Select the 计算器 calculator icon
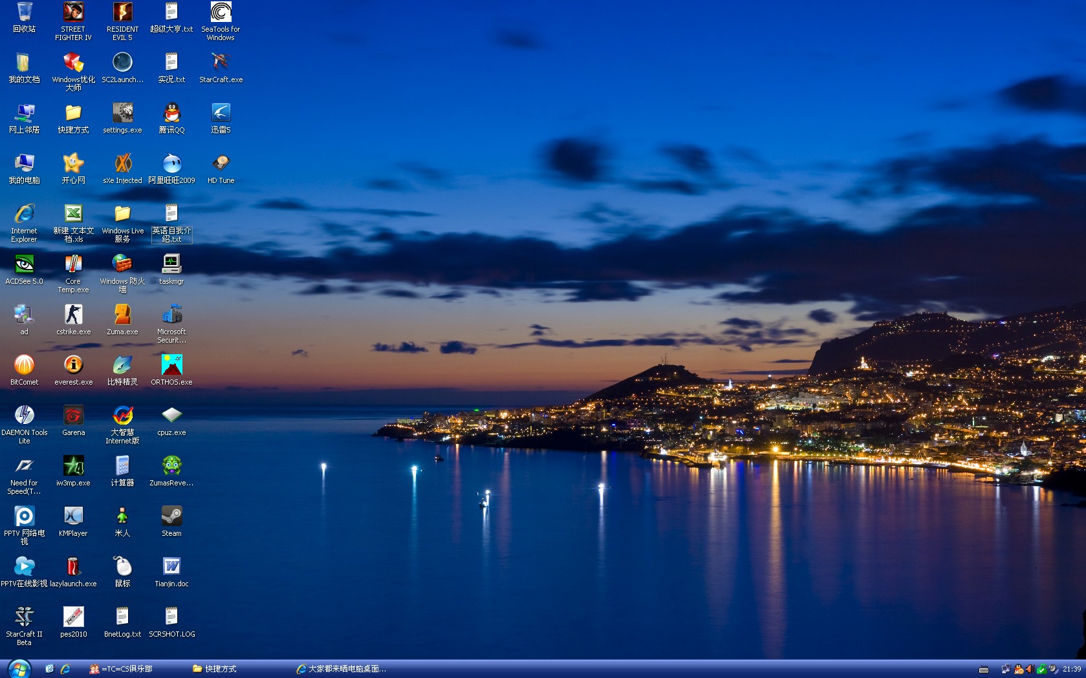 point(122,471)
